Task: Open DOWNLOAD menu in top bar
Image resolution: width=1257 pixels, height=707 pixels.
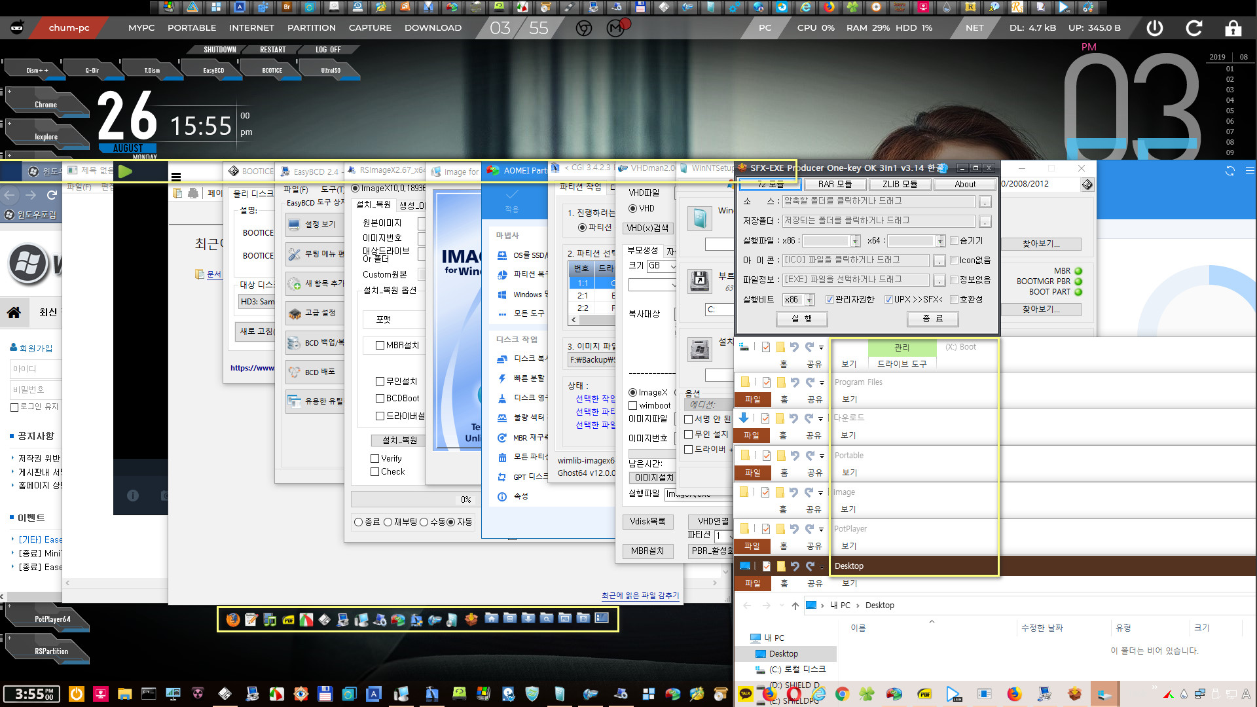Action: [433, 28]
